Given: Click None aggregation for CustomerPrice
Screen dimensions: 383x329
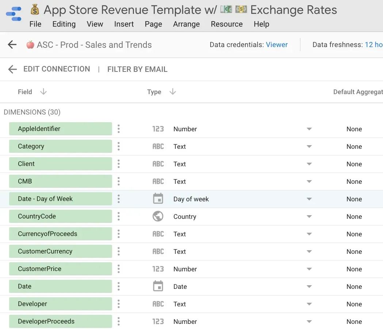Looking at the screenshot, I should pyautogui.click(x=354, y=269).
